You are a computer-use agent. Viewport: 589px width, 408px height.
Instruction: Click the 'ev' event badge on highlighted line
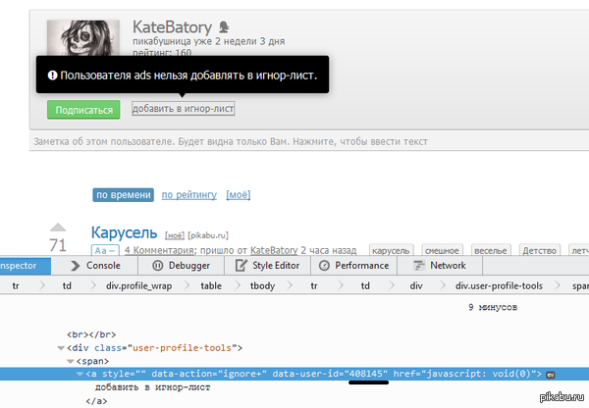point(552,374)
